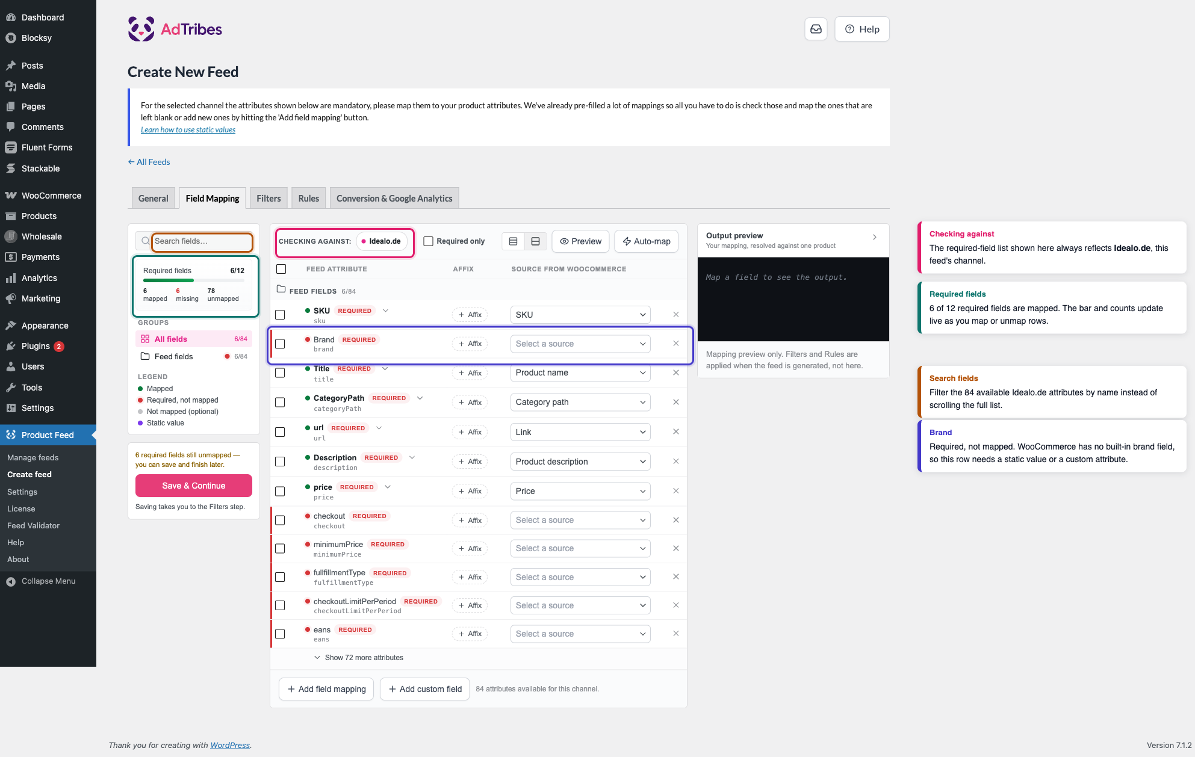1195x757 pixels.
Task: Open Fluent Forms menu item
Action: [x=48, y=147]
